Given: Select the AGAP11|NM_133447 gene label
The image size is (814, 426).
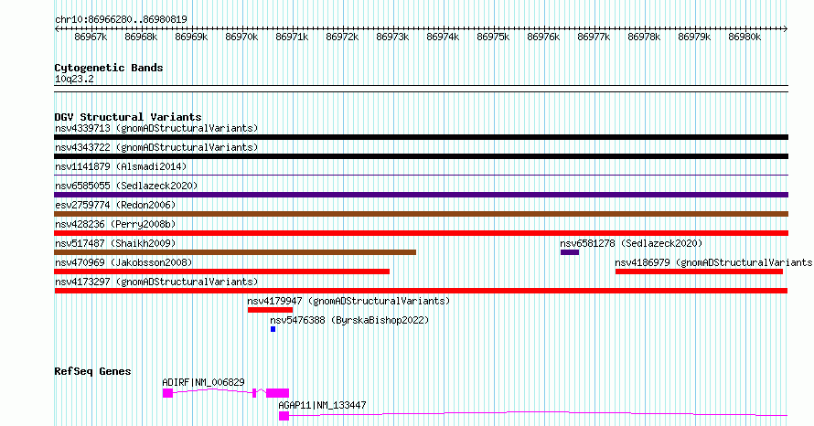Looking at the screenshot, I should (x=322, y=405).
